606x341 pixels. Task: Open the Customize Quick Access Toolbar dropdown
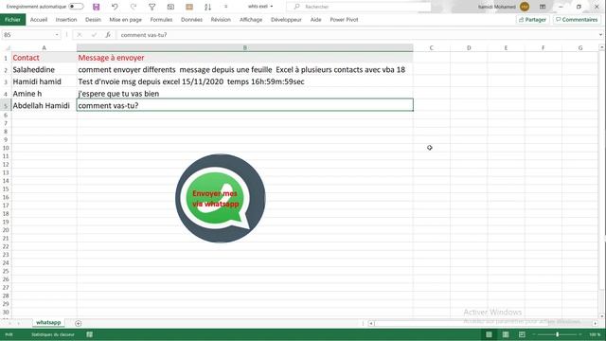(226, 7)
